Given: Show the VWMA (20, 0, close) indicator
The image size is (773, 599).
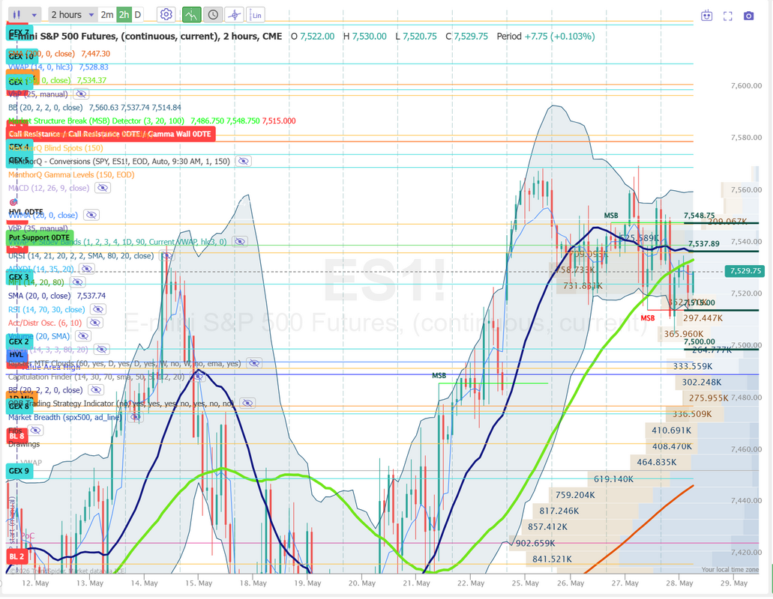Looking at the screenshot, I should pos(91,215).
